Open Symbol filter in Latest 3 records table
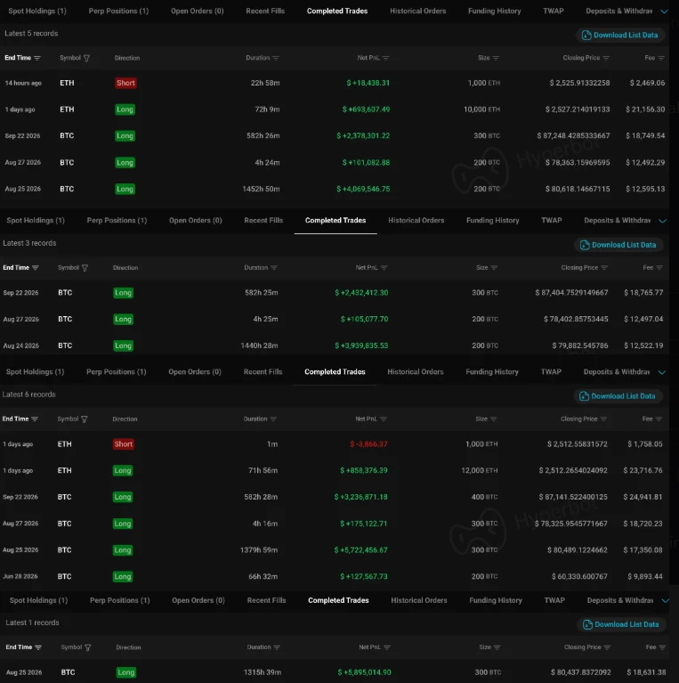 [85, 268]
